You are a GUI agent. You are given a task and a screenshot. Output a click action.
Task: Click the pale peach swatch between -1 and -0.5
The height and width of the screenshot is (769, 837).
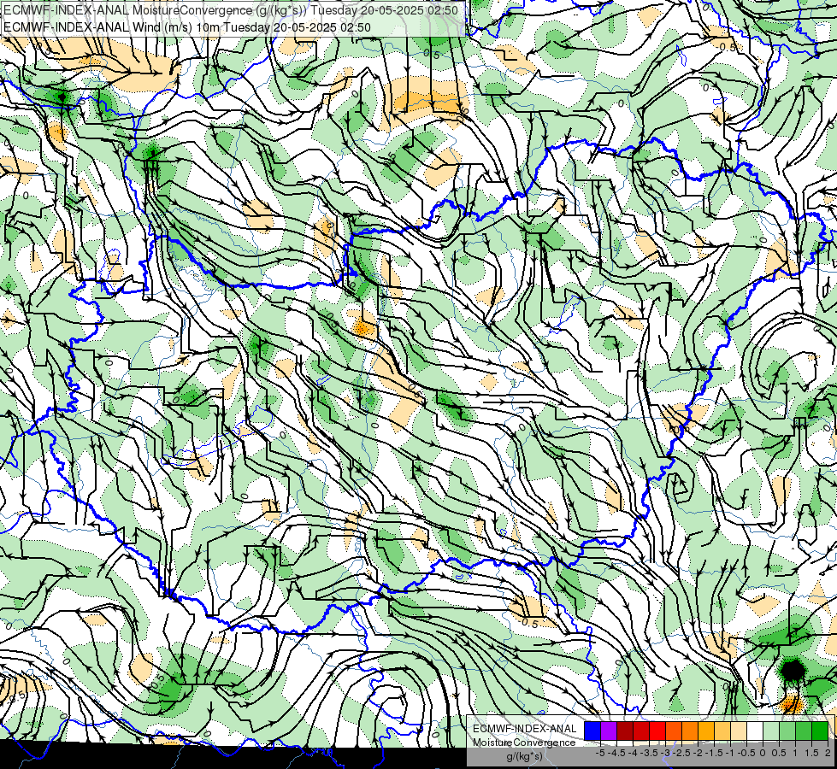tap(739, 731)
